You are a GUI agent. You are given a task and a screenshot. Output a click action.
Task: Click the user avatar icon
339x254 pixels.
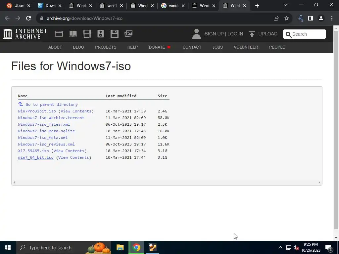pyautogui.click(x=196, y=34)
